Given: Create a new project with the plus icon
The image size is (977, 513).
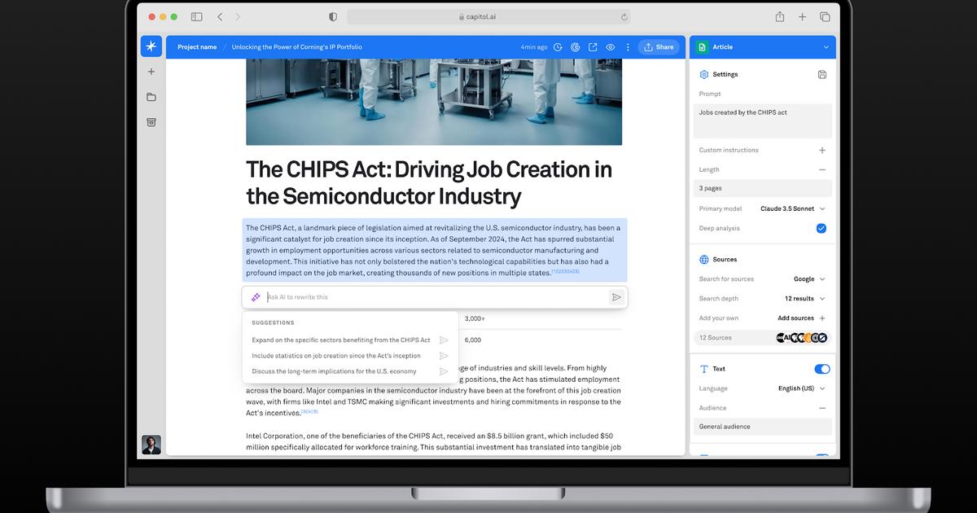Looking at the screenshot, I should point(151,72).
